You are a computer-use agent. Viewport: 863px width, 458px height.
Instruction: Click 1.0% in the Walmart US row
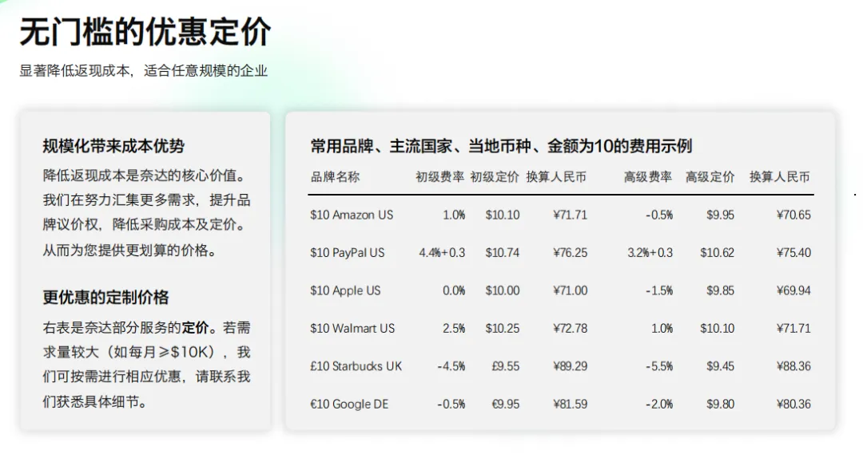click(x=662, y=329)
